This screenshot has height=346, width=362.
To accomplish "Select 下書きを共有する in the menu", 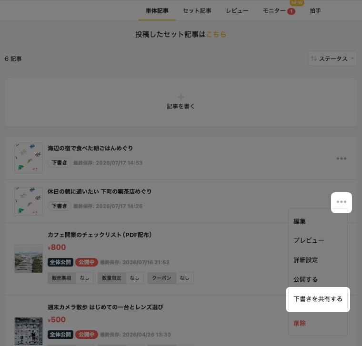I will click(318, 299).
